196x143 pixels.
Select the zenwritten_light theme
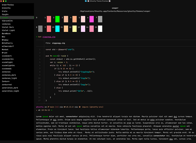(10, 91)
